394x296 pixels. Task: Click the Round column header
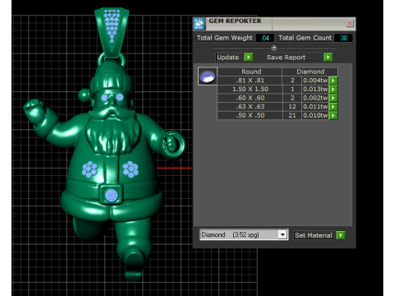[250, 72]
